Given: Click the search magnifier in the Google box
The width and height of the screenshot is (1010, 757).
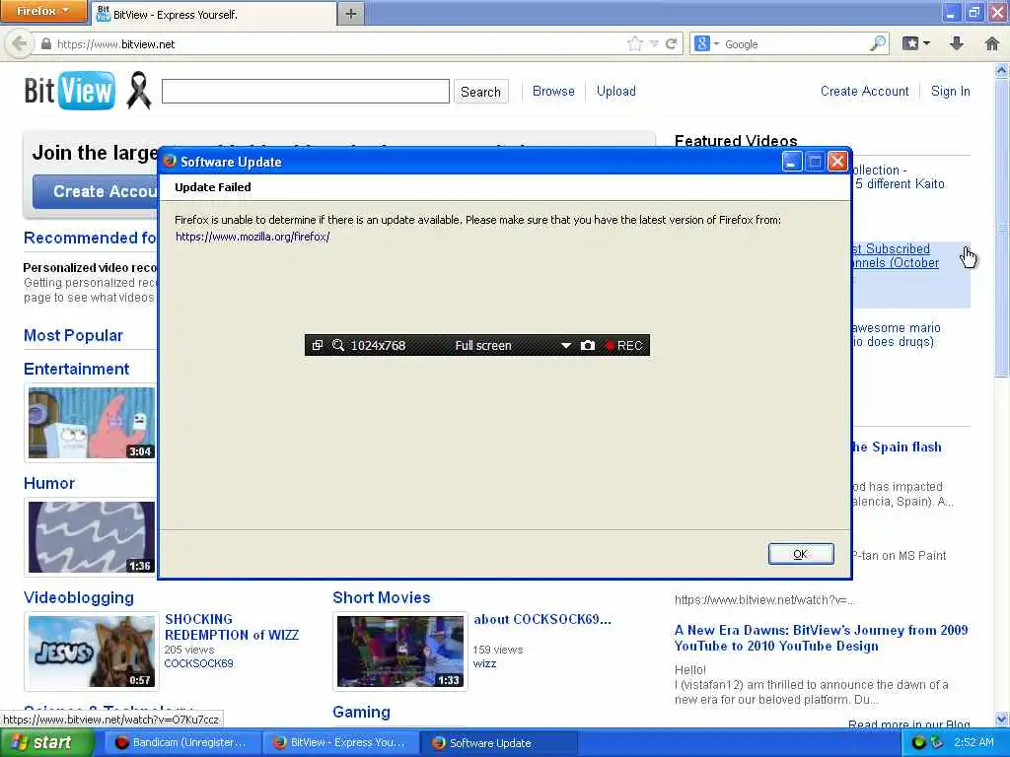Looking at the screenshot, I should [x=877, y=43].
